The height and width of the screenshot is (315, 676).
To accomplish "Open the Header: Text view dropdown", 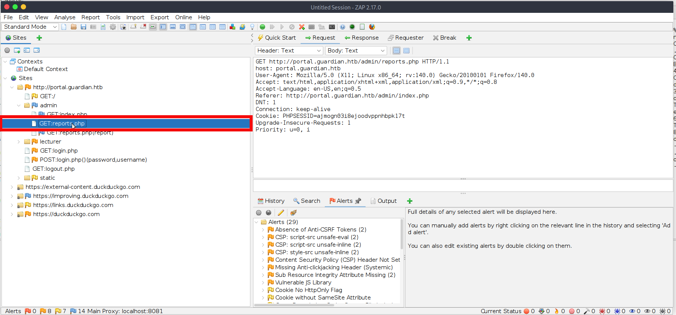I will tap(289, 51).
